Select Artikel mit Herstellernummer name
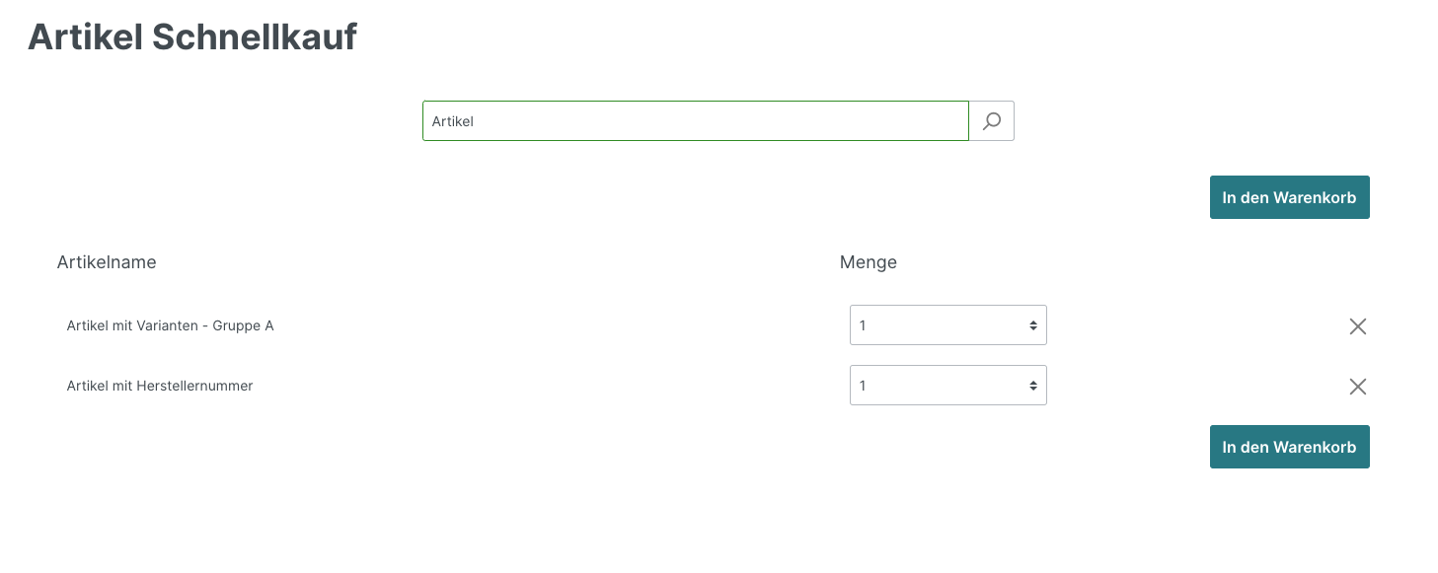Image resolution: width=1438 pixels, height=573 pixels. coord(160,386)
